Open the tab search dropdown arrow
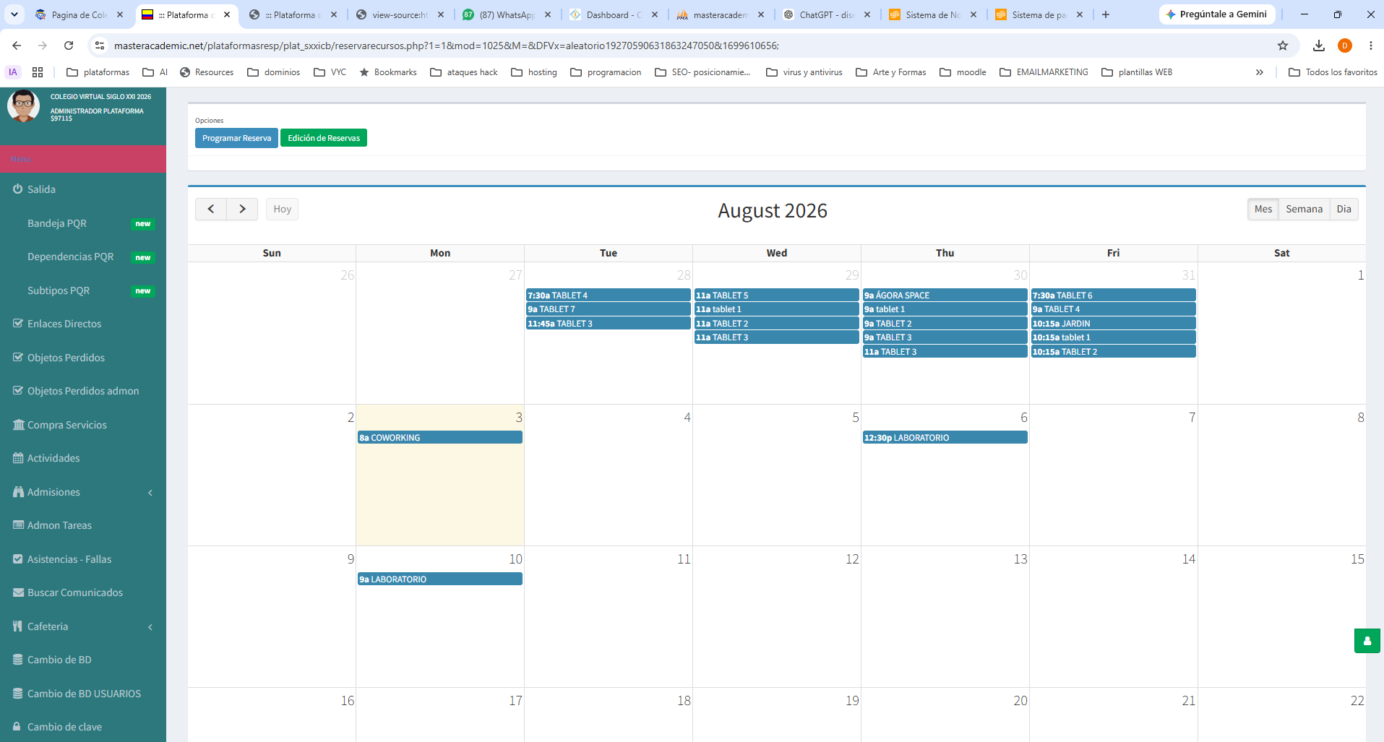The image size is (1384, 742). (x=14, y=14)
